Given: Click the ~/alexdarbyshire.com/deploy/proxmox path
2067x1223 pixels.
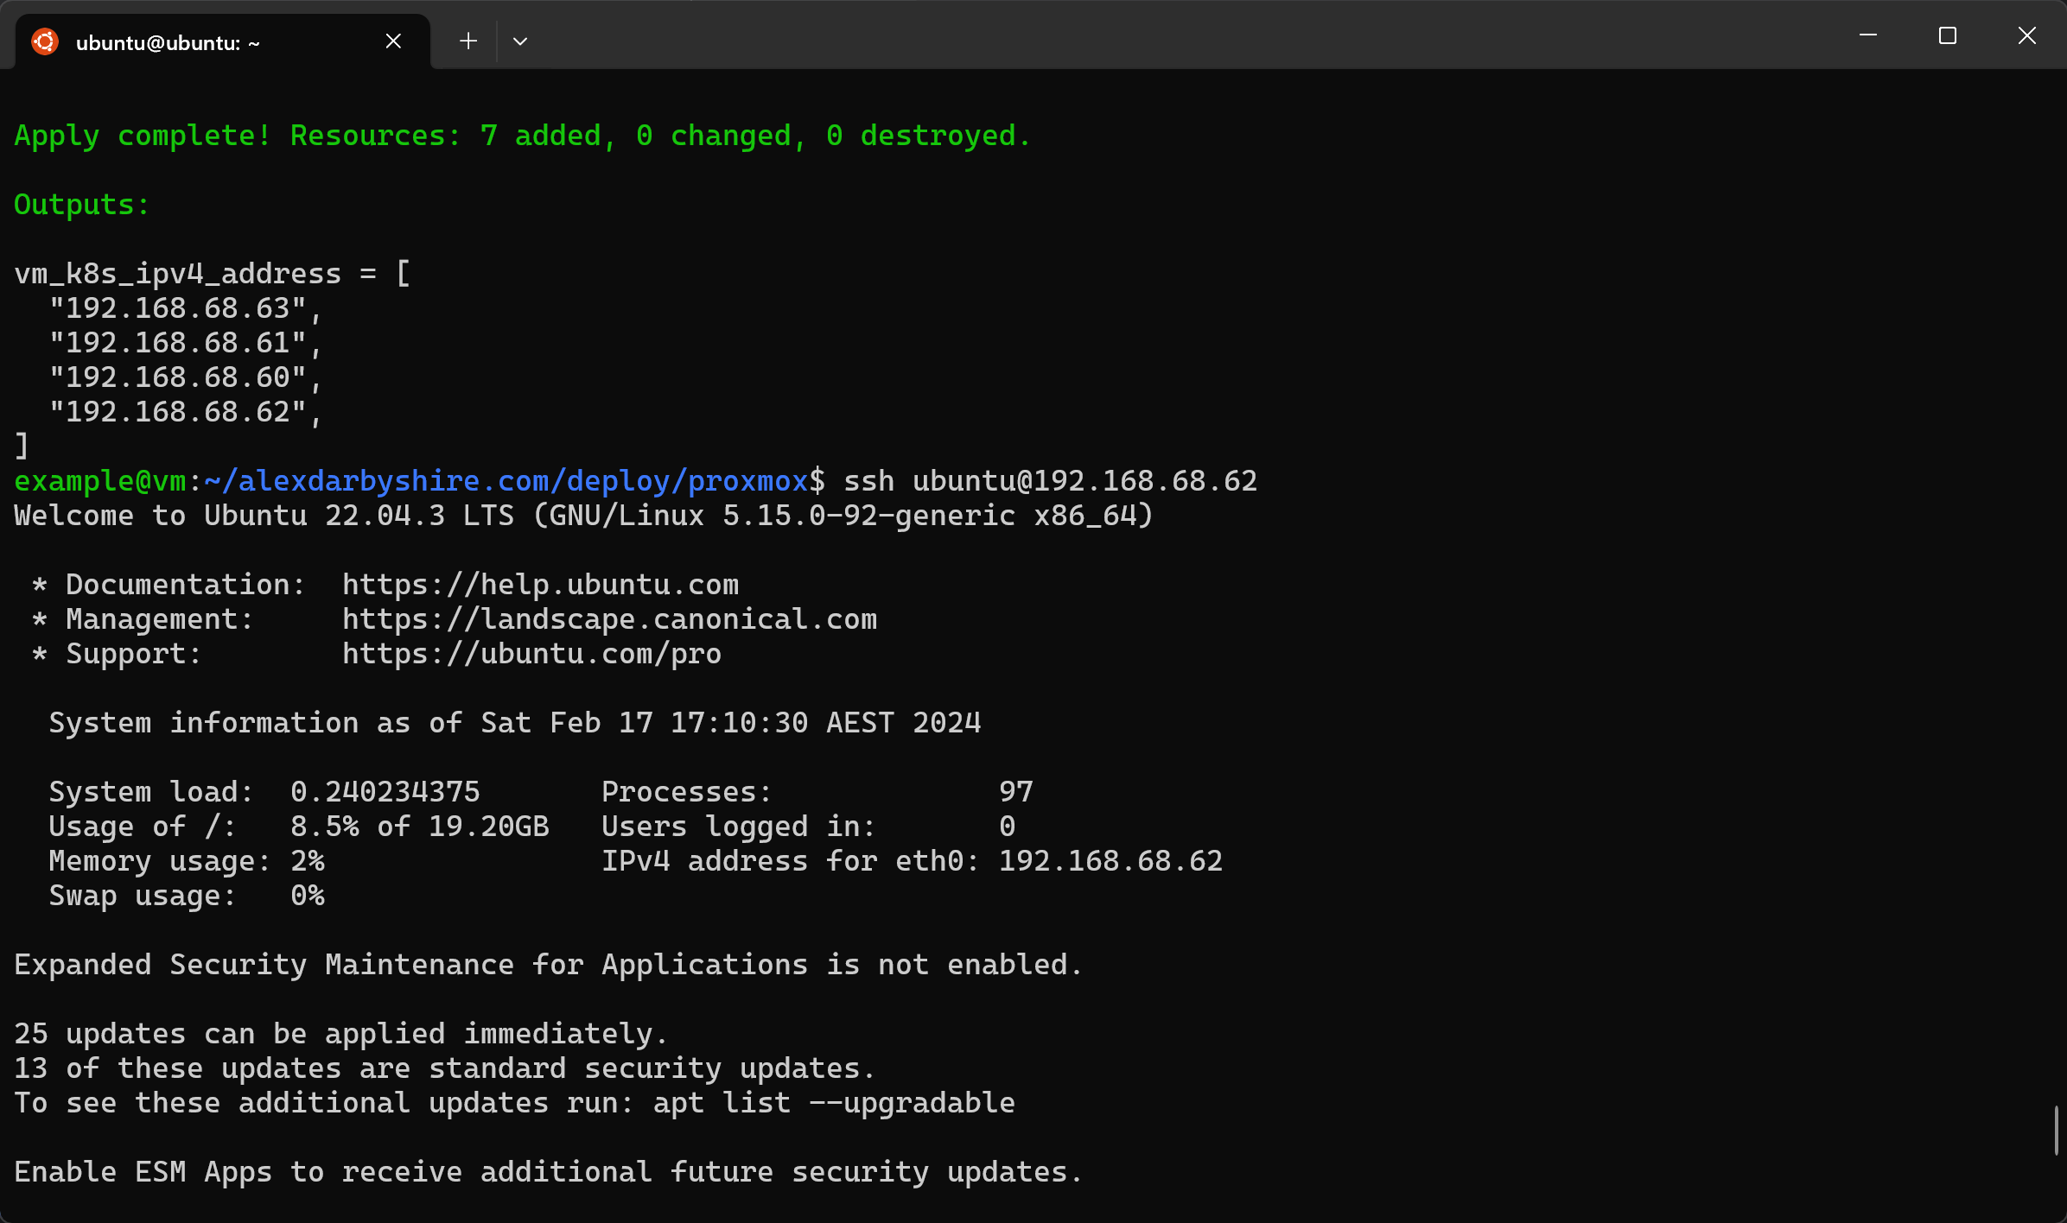Looking at the screenshot, I should [506, 481].
